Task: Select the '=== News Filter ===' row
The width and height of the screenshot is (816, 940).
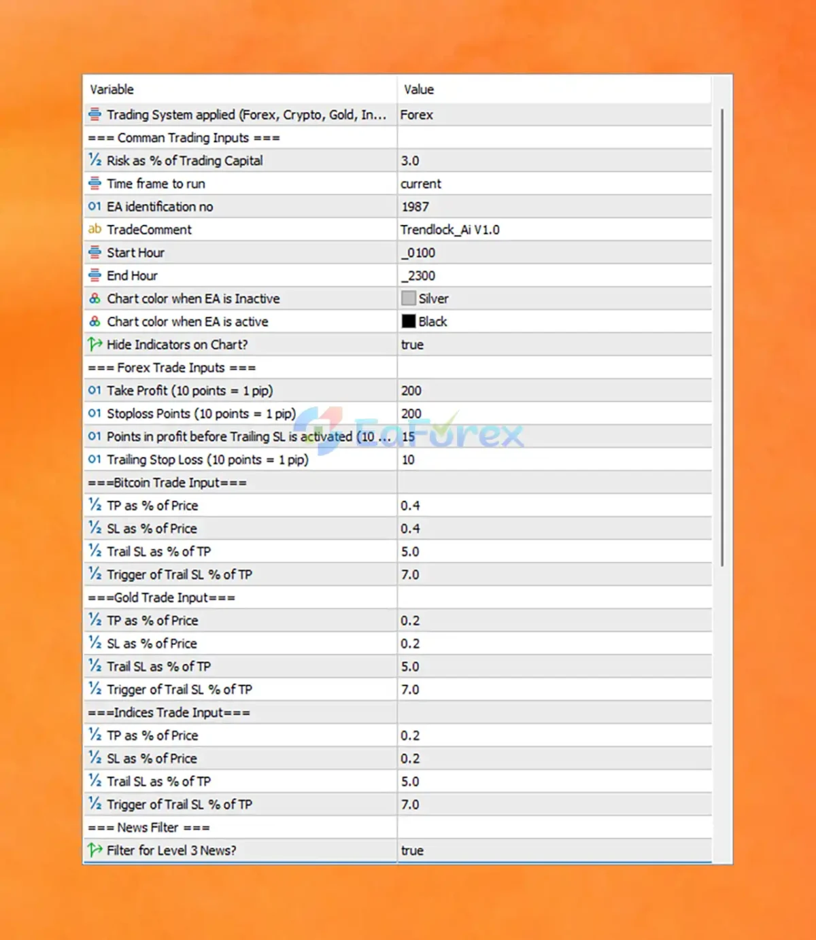Action: tap(398, 827)
